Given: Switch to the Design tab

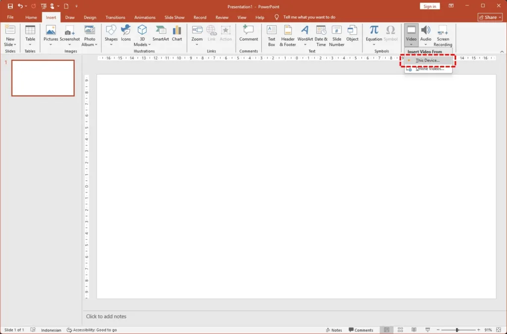Looking at the screenshot, I should (90, 17).
